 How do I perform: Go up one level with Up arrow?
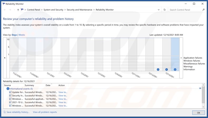click(x=18, y=10)
